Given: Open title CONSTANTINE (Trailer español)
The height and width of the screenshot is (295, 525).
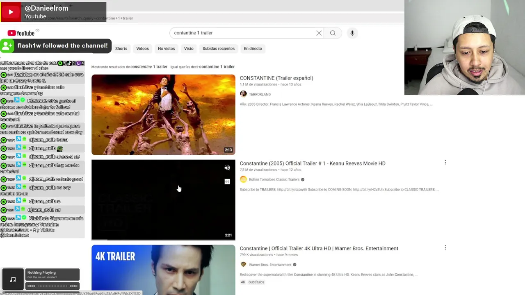Looking at the screenshot, I should (x=276, y=78).
